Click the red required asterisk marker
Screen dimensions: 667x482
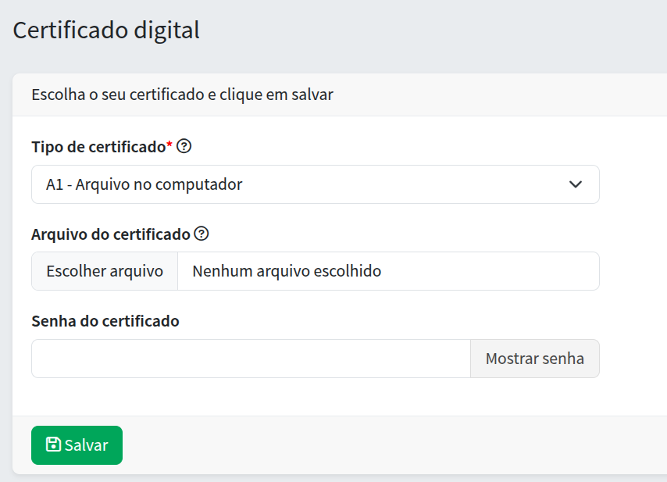tap(169, 145)
